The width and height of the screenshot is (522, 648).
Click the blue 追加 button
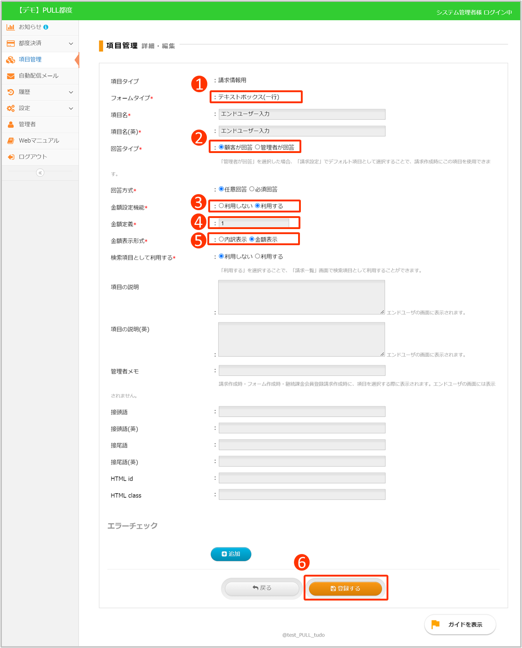231,554
